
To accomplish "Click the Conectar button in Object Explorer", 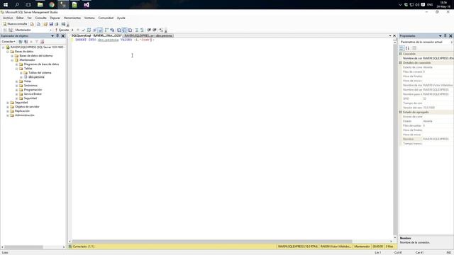I will 9,42.
